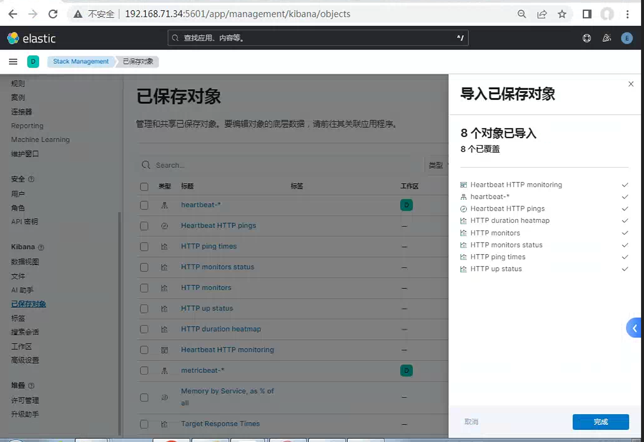
Task: Bookmark this page with the star icon
Action: tap(562, 14)
